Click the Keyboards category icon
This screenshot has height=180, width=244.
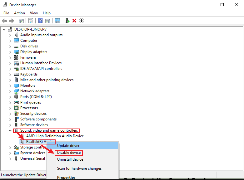[x=16, y=74]
